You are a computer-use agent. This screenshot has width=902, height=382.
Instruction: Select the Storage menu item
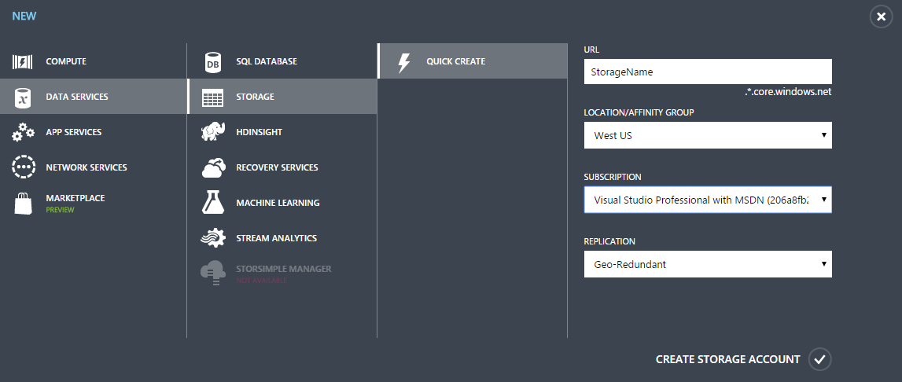point(255,97)
